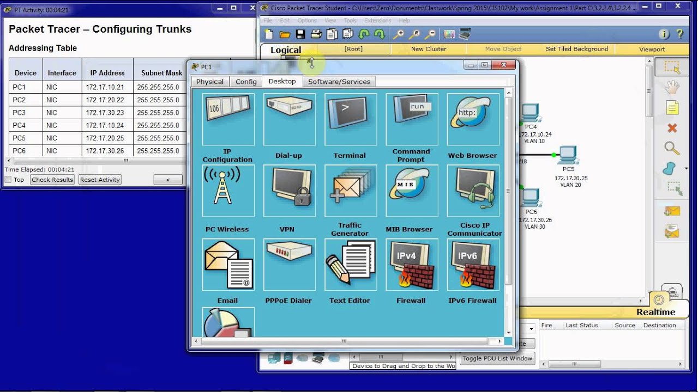Toggle the Top checkbox in PT Activity
698x392 pixels.
point(8,180)
